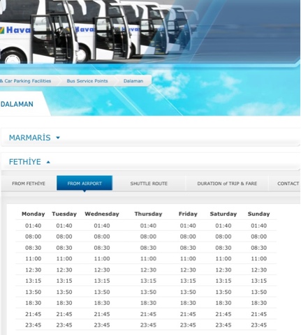Select Thursday 01:40 departure time
The height and width of the screenshot is (335, 301).
tap(148, 225)
